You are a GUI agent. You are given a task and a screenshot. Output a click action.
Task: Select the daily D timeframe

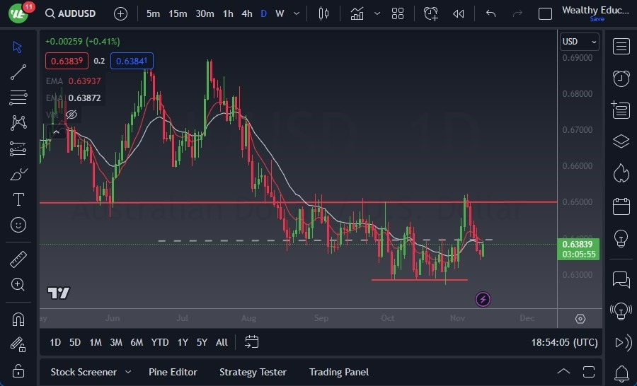pyautogui.click(x=264, y=14)
